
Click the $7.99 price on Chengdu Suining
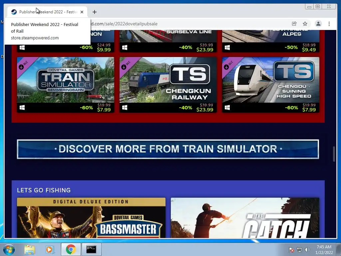pos(309,110)
